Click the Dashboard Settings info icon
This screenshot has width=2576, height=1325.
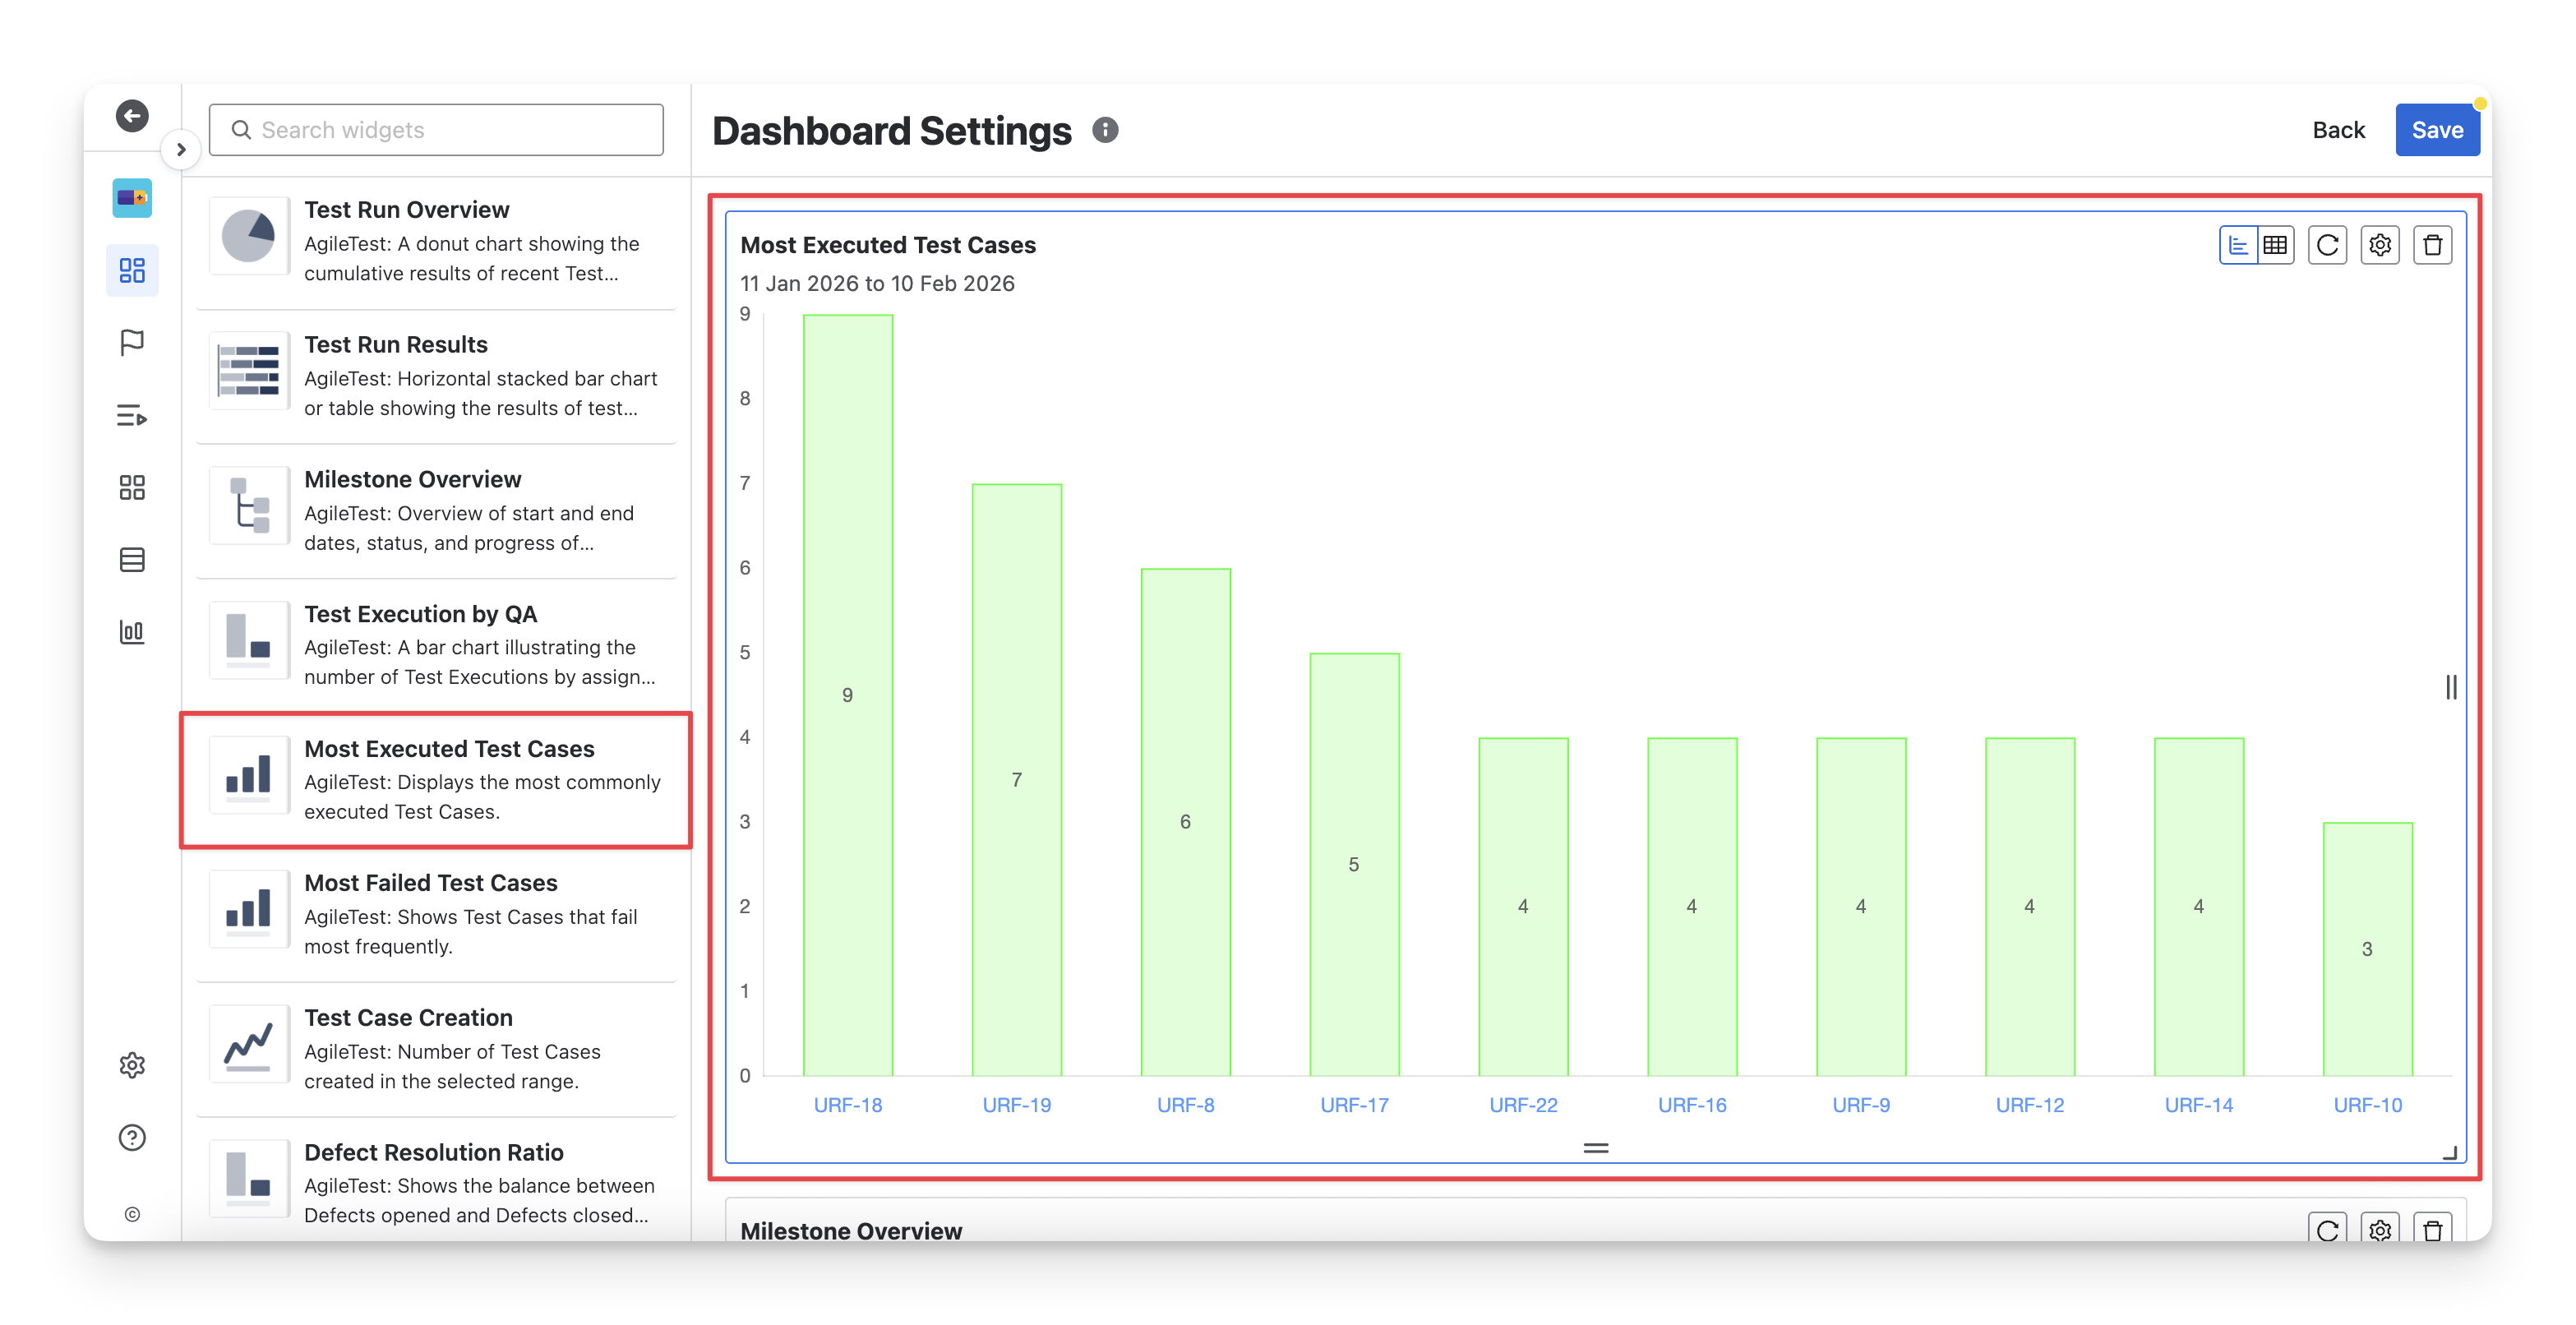[1105, 130]
